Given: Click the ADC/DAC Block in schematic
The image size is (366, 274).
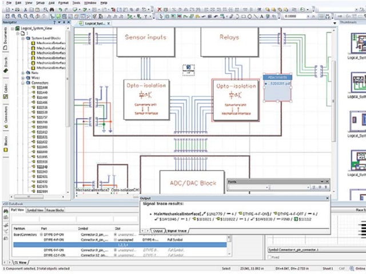Looking at the screenshot, I should [x=192, y=182].
